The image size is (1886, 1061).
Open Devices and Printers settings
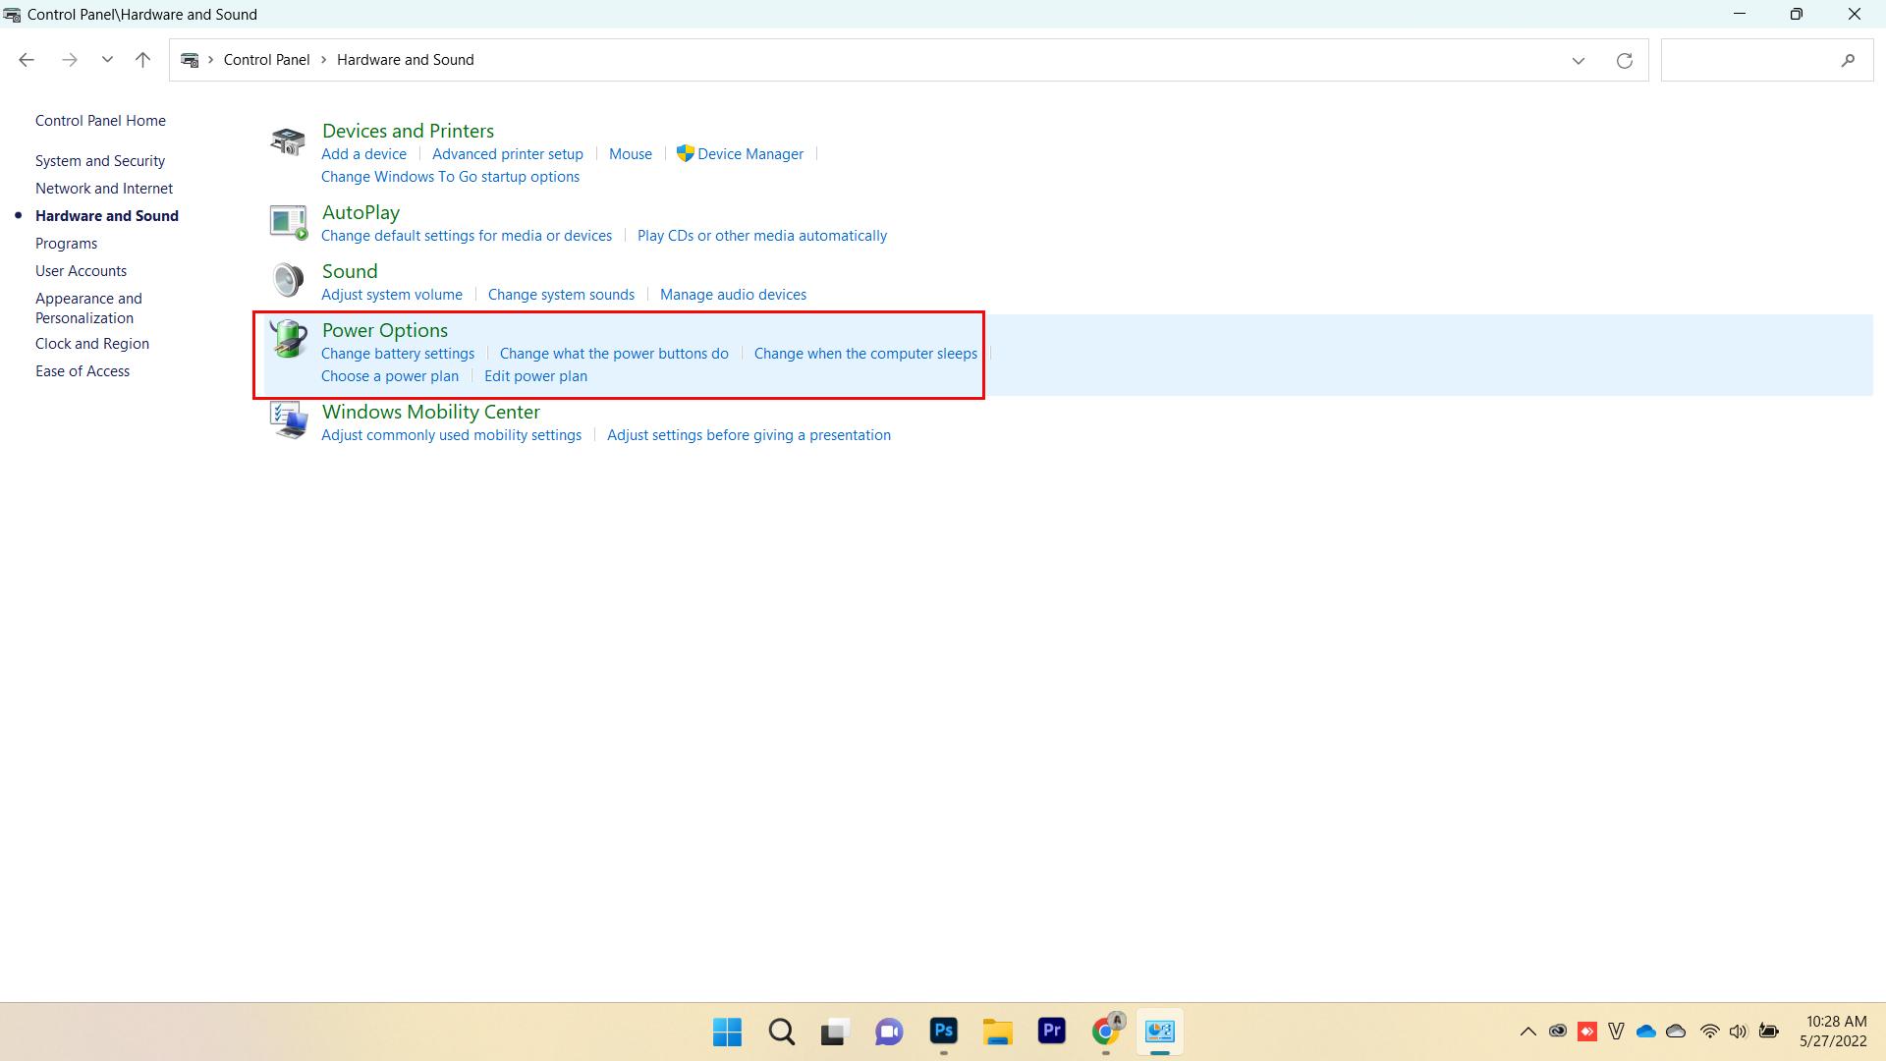408,130
